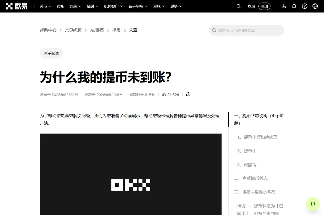Click the share article icon

pyautogui.click(x=188, y=94)
